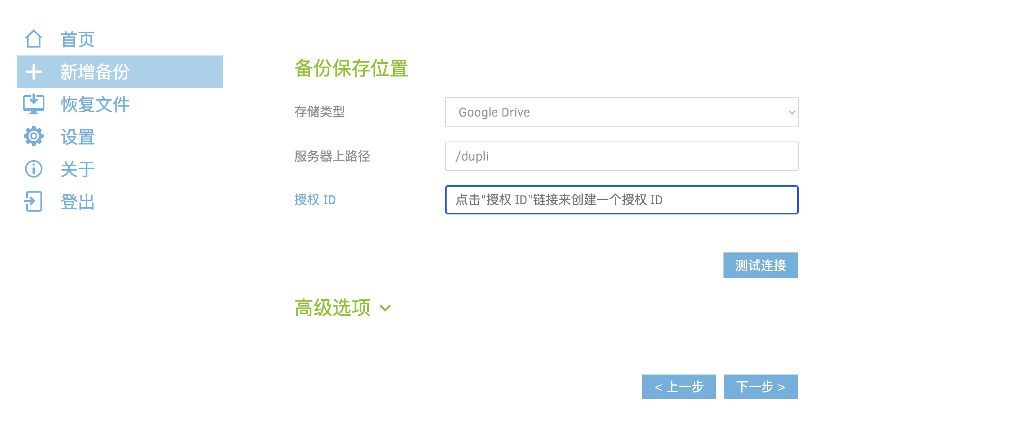
Task: Click the about info circle icon
Action: tap(33, 169)
